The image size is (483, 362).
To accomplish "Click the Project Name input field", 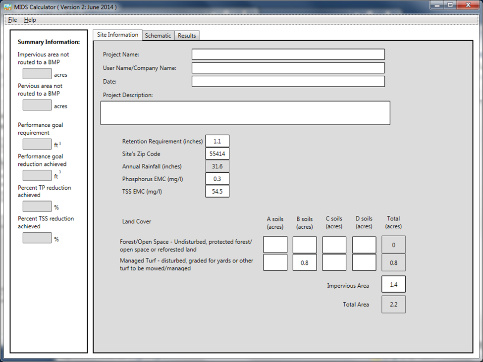I will (288, 54).
